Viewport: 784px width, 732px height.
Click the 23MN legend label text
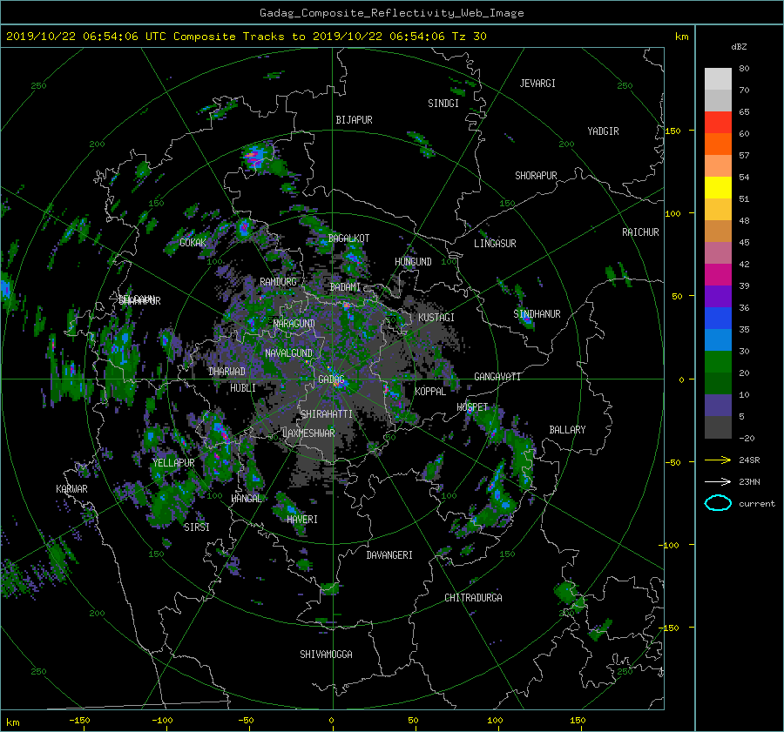click(x=749, y=481)
